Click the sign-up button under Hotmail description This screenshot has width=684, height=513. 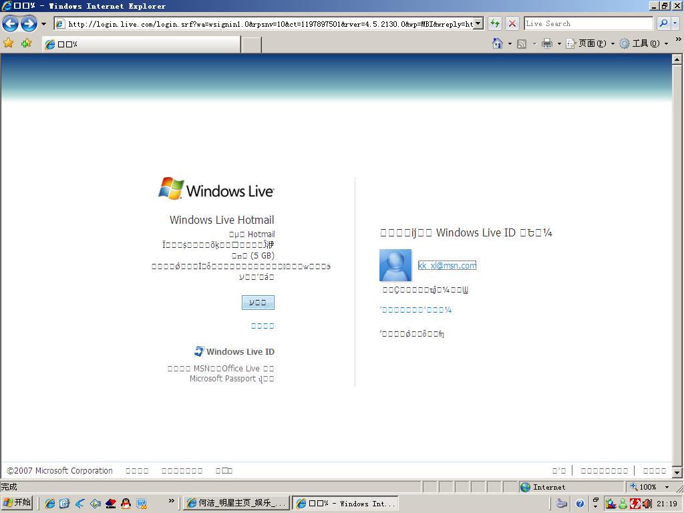point(258,303)
